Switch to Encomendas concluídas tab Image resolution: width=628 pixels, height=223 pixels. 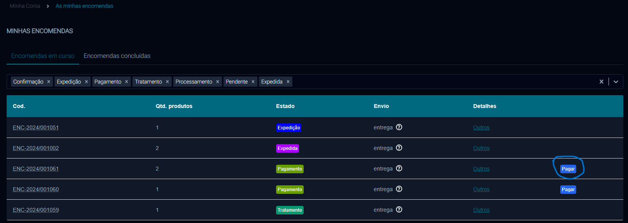[x=117, y=56]
